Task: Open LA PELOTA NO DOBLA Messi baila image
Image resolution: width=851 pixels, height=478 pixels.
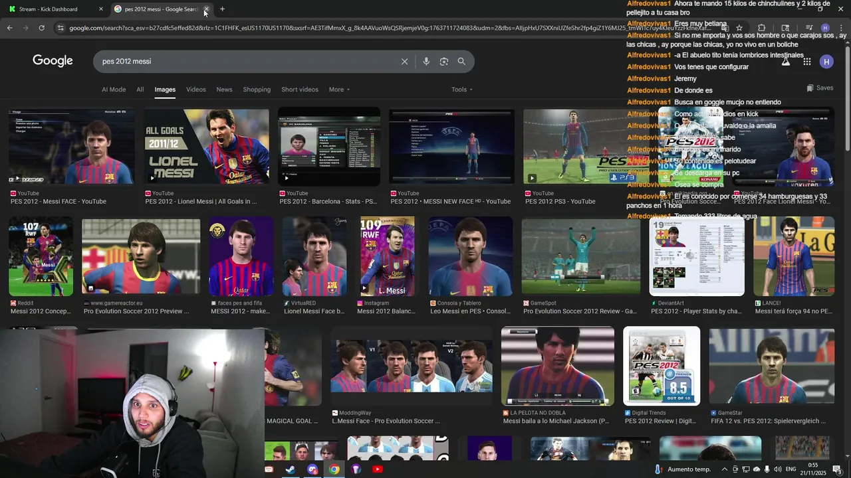Action: coord(558,366)
